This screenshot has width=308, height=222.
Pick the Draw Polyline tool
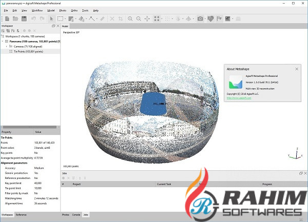[x=92, y=19]
